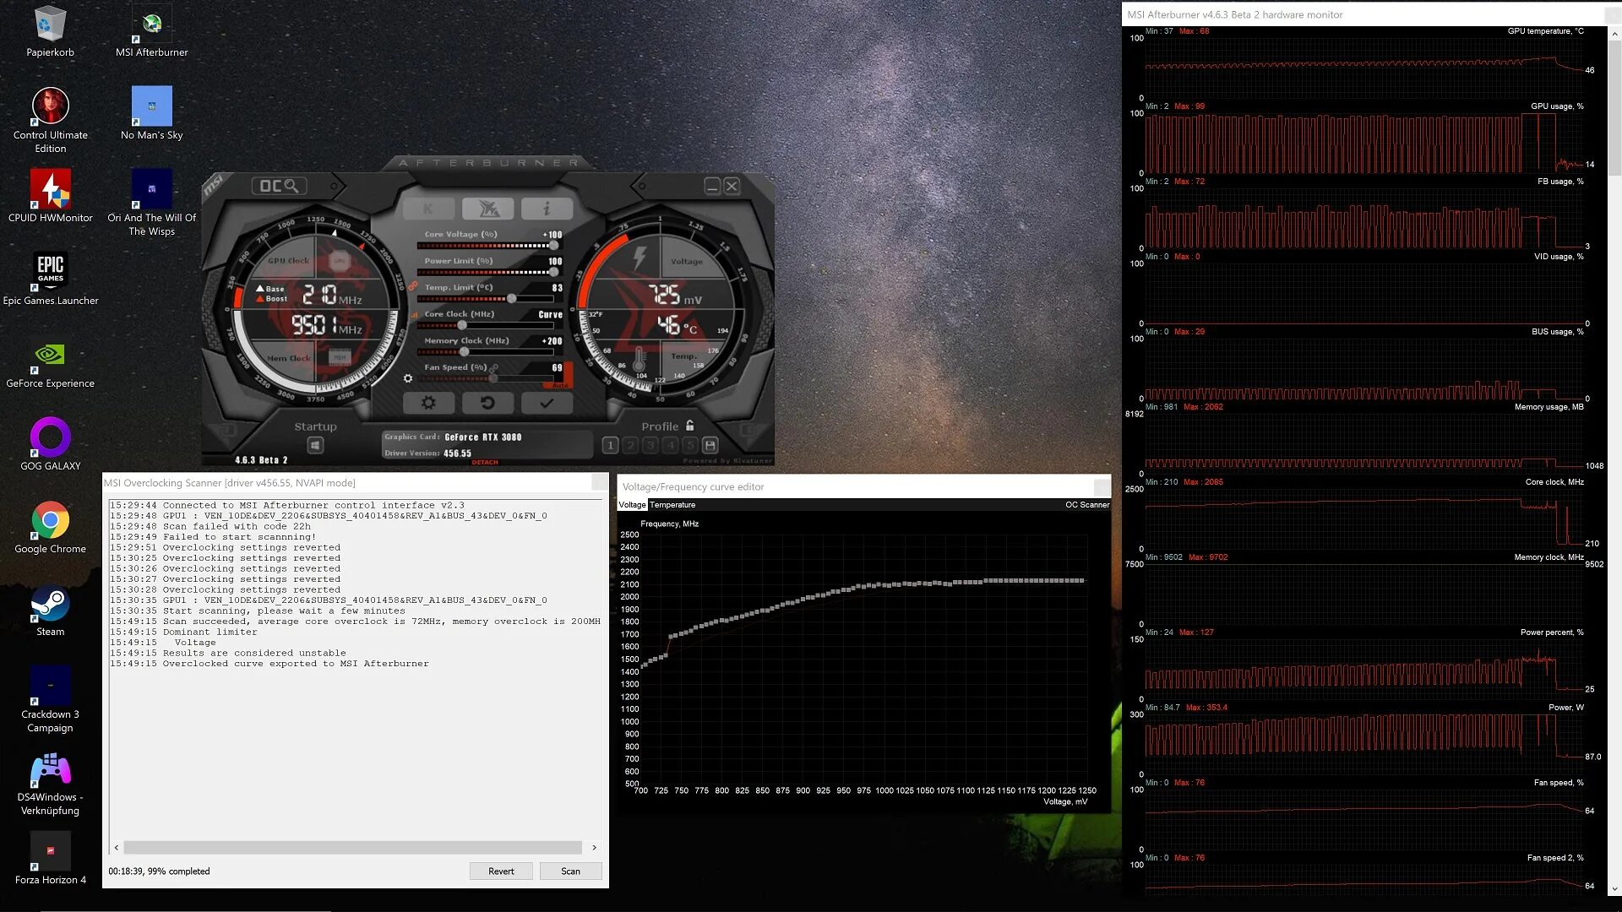The image size is (1622, 912).
Task: Click fan speed settings small gear icon
Action: coord(408,378)
